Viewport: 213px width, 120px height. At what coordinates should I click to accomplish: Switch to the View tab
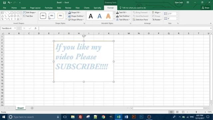tap(78, 8)
